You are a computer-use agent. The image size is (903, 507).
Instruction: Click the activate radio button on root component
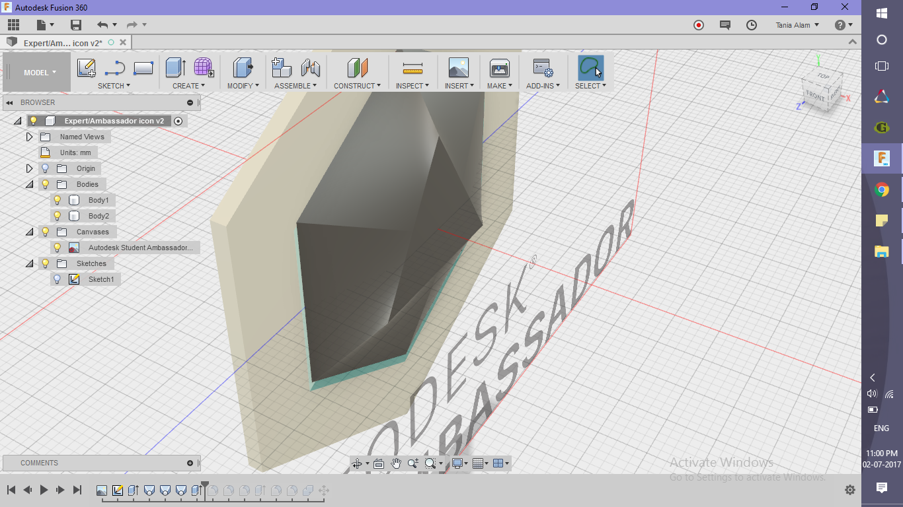(178, 121)
